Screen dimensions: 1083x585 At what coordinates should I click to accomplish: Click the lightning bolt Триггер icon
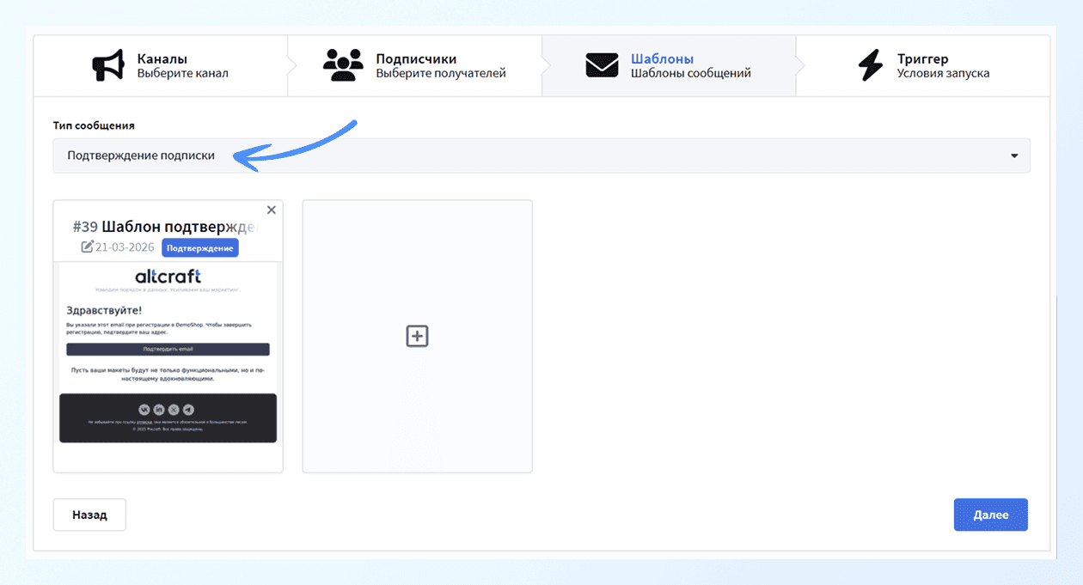click(x=871, y=66)
